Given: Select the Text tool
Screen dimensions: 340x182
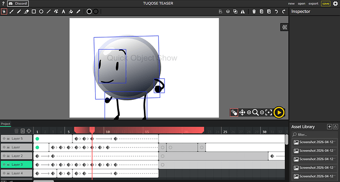Looking at the screenshot, I should tap(63, 11).
